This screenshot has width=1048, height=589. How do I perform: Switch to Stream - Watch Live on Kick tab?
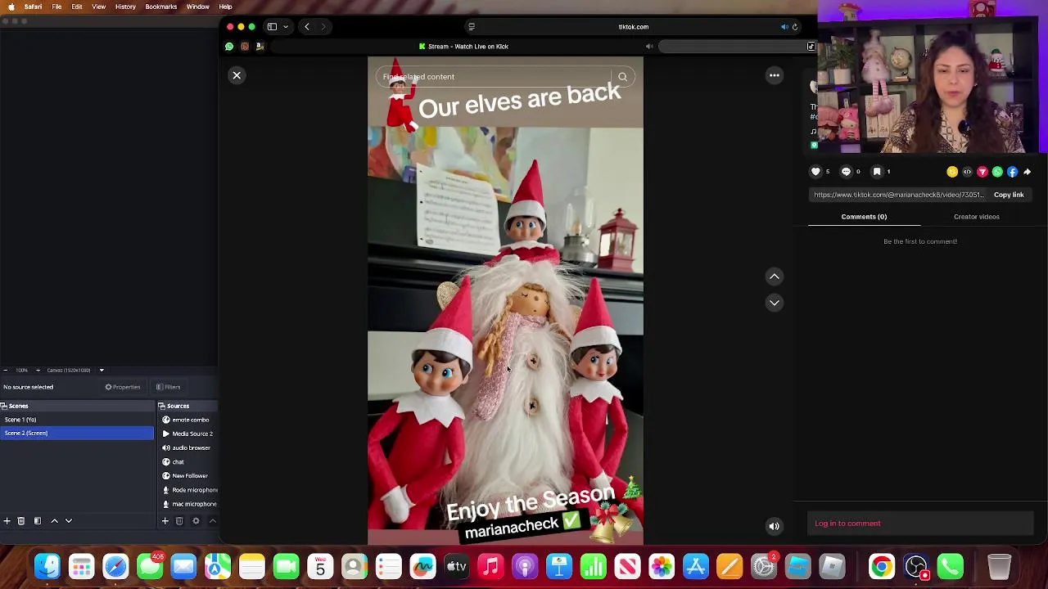(x=463, y=47)
